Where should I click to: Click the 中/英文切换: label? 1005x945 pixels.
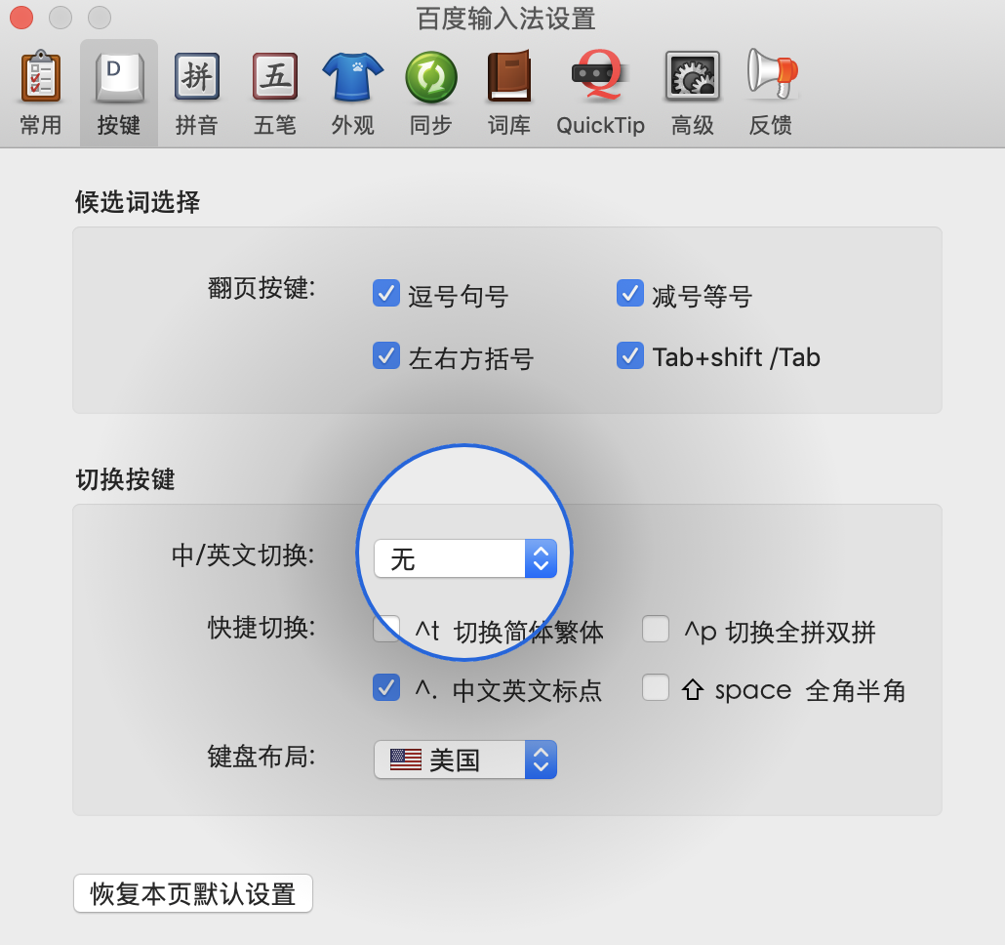244,555
